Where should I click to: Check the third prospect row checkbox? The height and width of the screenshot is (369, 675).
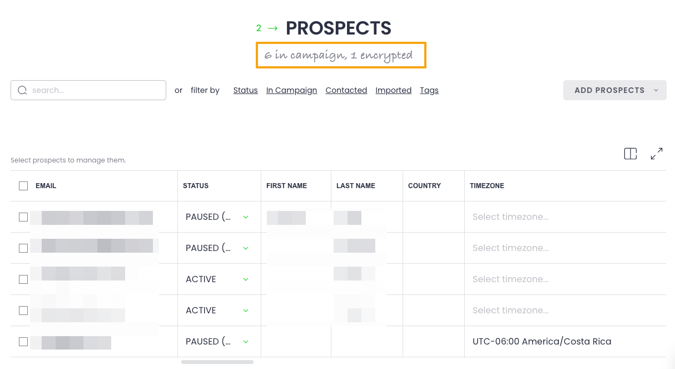pos(23,279)
